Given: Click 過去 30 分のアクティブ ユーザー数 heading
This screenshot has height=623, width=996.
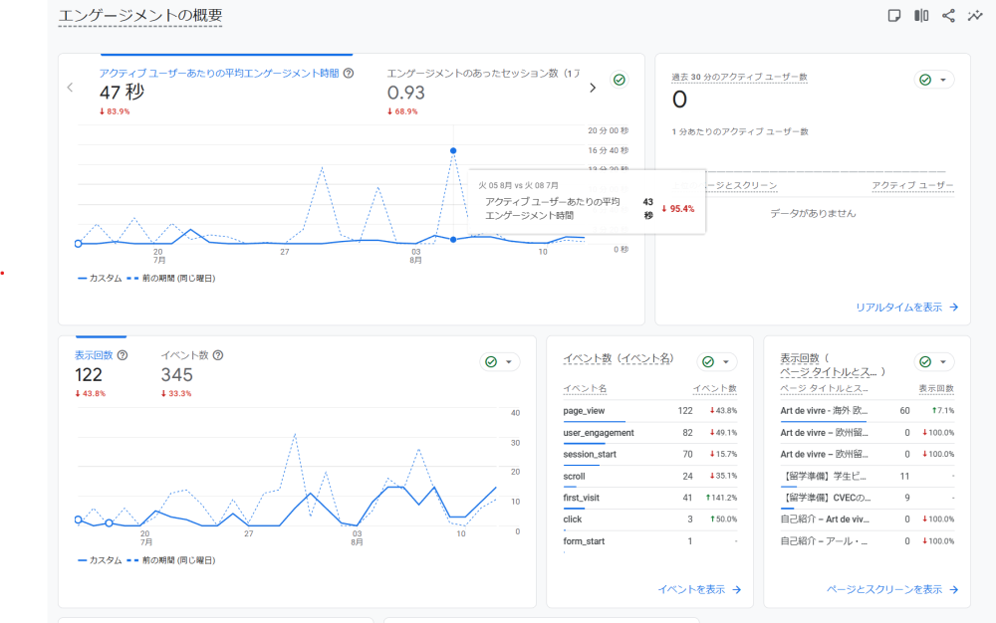Looking at the screenshot, I should coord(739,77).
